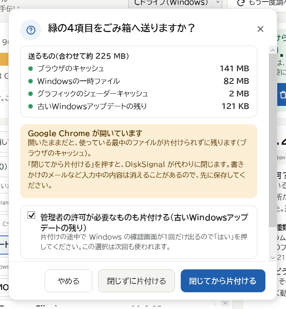Click the 141 MB size value
The image size is (286, 309).
coord(234,69)
